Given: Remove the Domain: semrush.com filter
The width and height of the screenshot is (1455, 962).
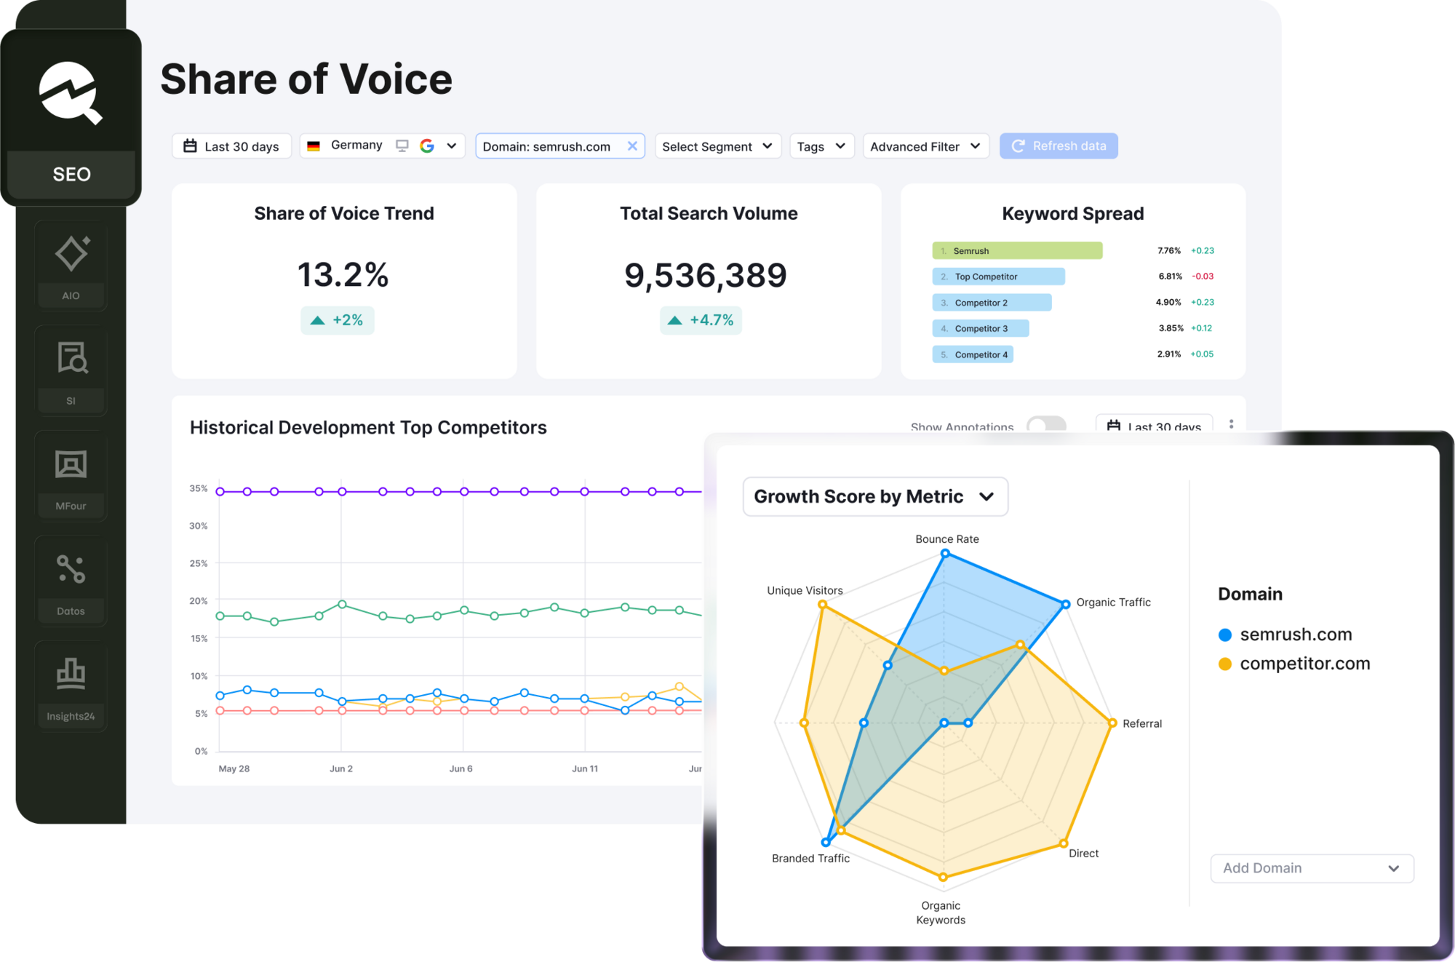Looking at the screenshot, I should click(x=632, y=146).
